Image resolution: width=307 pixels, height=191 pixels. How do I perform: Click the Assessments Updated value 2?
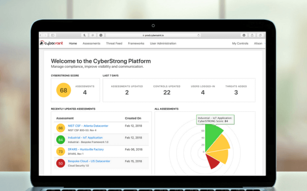(x=127, y=92)
